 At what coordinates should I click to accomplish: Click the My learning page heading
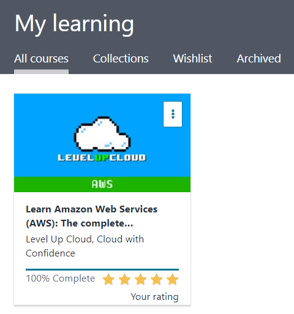pyautogui.click(x=74, y=24)
